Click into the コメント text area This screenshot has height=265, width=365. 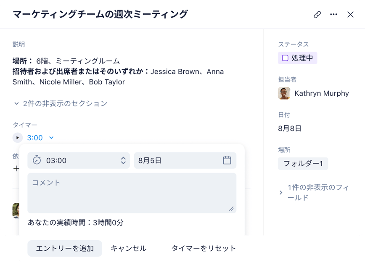coord(132,193)
